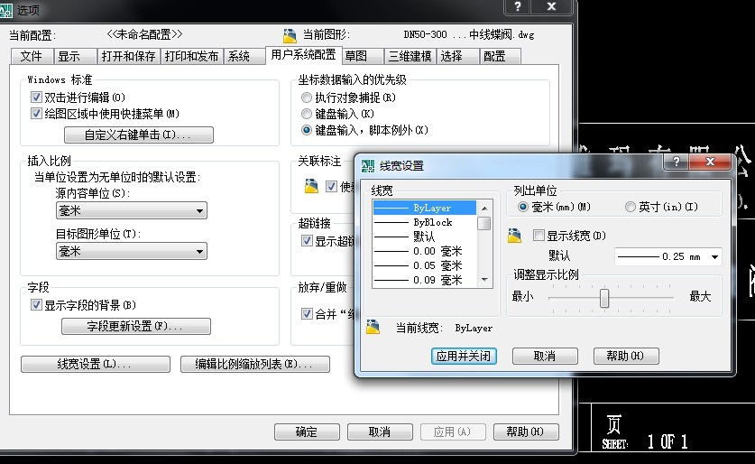
Task: Select 用户系统配置 tab
Action: [x=303, y=55]
